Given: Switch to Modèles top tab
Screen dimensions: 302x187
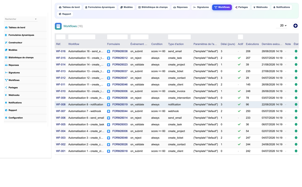Looking at the screenshot, I should pos(127,7).
